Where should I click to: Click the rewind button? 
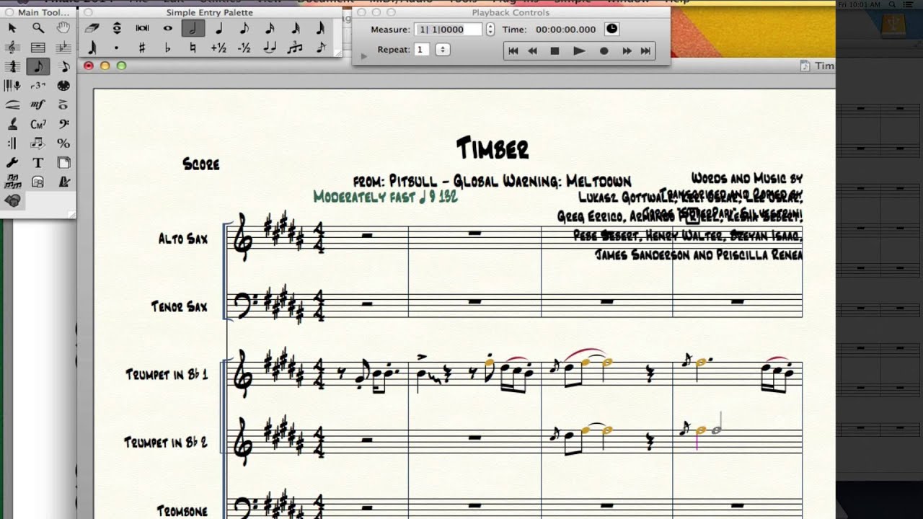(533, 51)
